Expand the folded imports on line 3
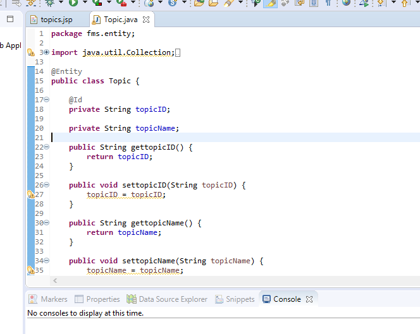 click(47, 52)
